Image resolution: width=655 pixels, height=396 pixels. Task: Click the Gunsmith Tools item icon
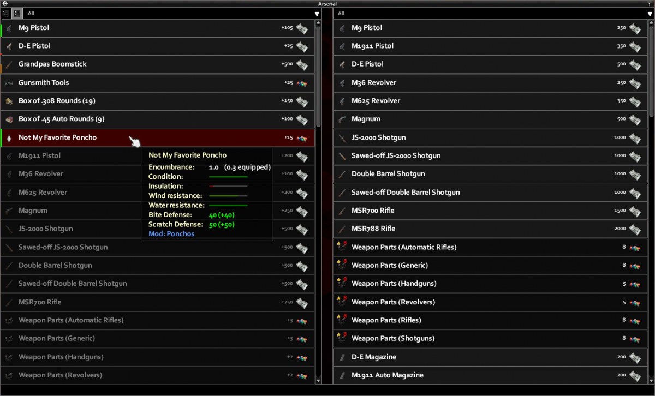tap(9, 83)
